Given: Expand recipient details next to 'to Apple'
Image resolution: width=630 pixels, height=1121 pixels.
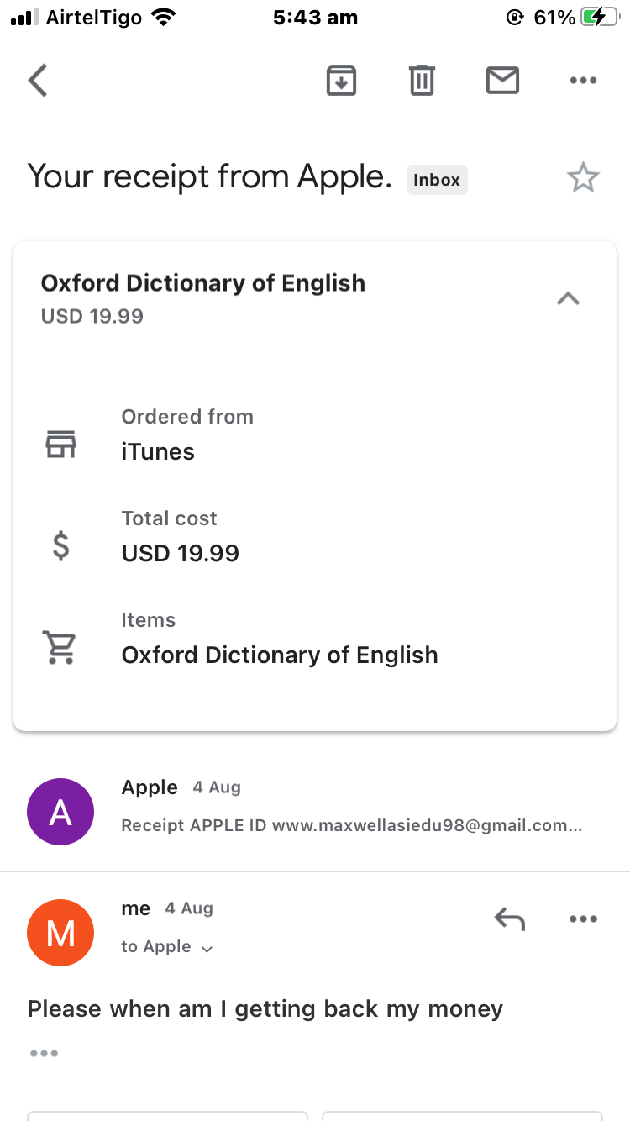Looking at the screenshot, I should 207,949.
